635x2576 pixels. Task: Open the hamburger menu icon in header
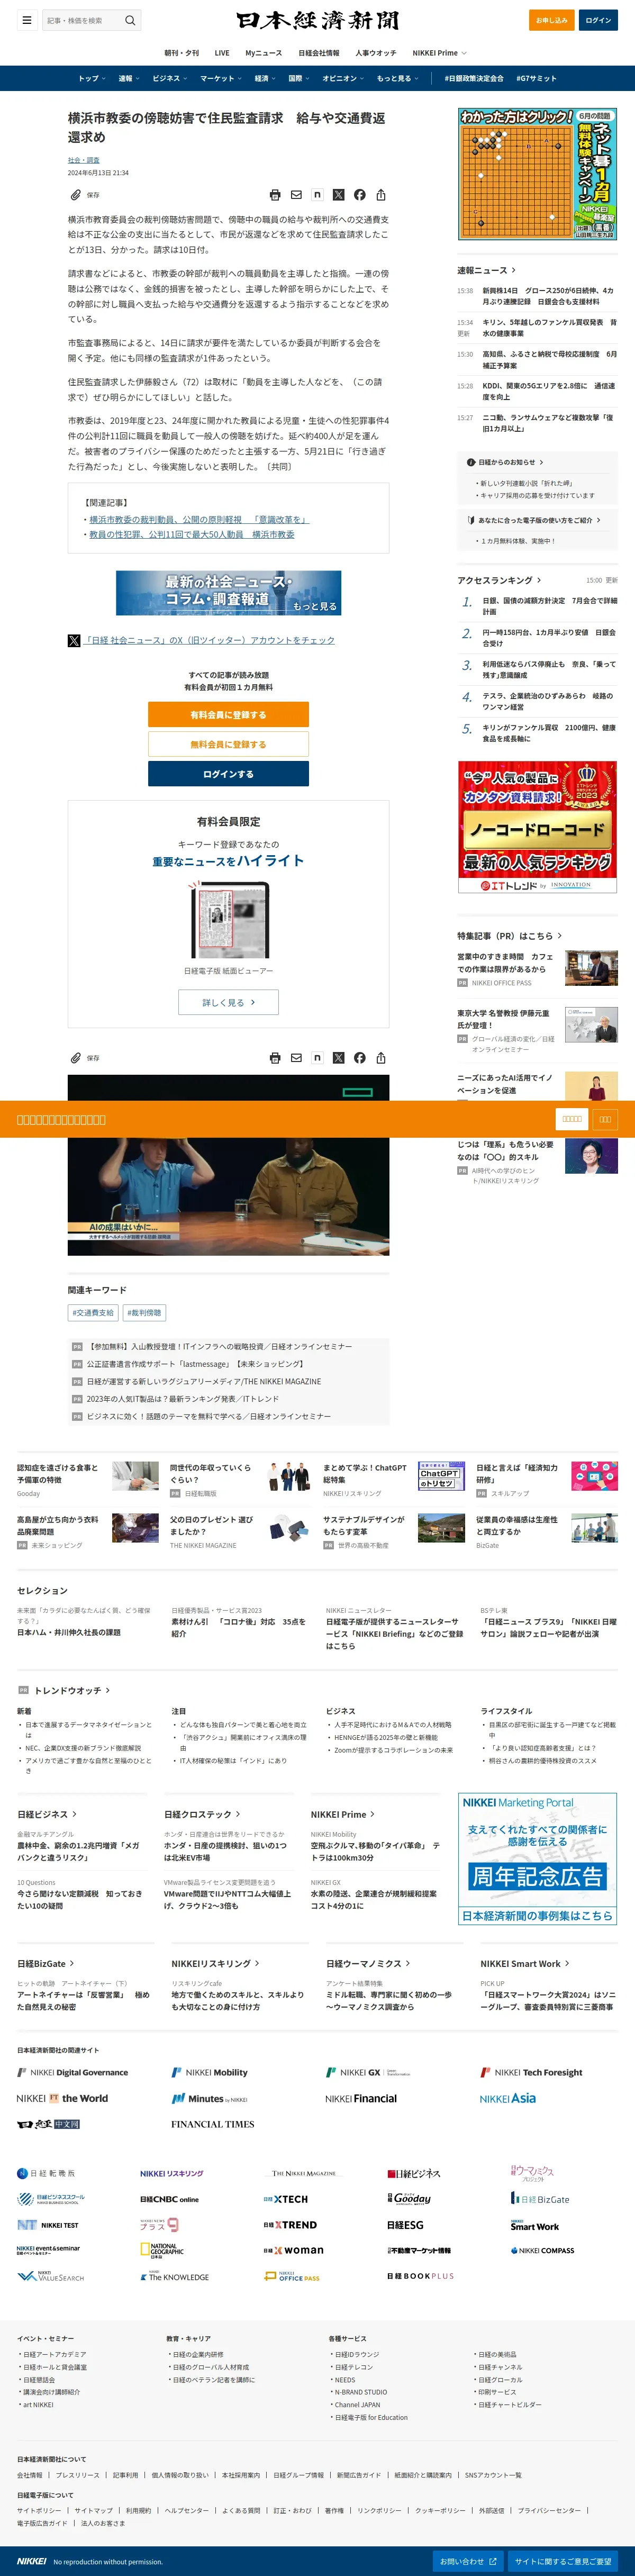27,20
